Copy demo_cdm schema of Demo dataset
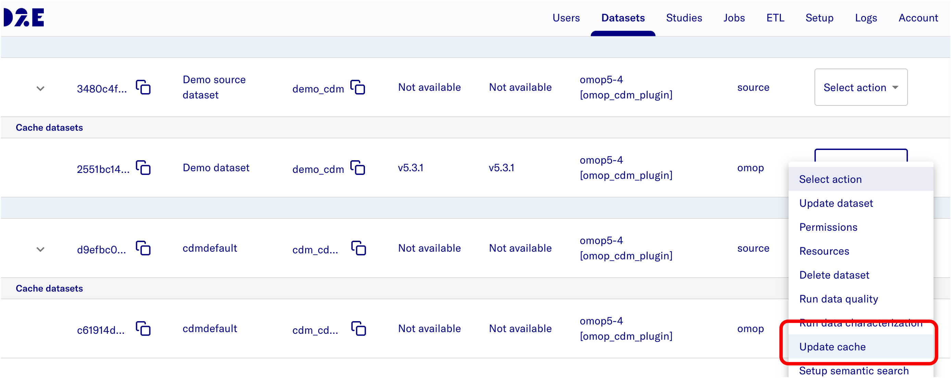951x378 pixels. coord(358,168)
